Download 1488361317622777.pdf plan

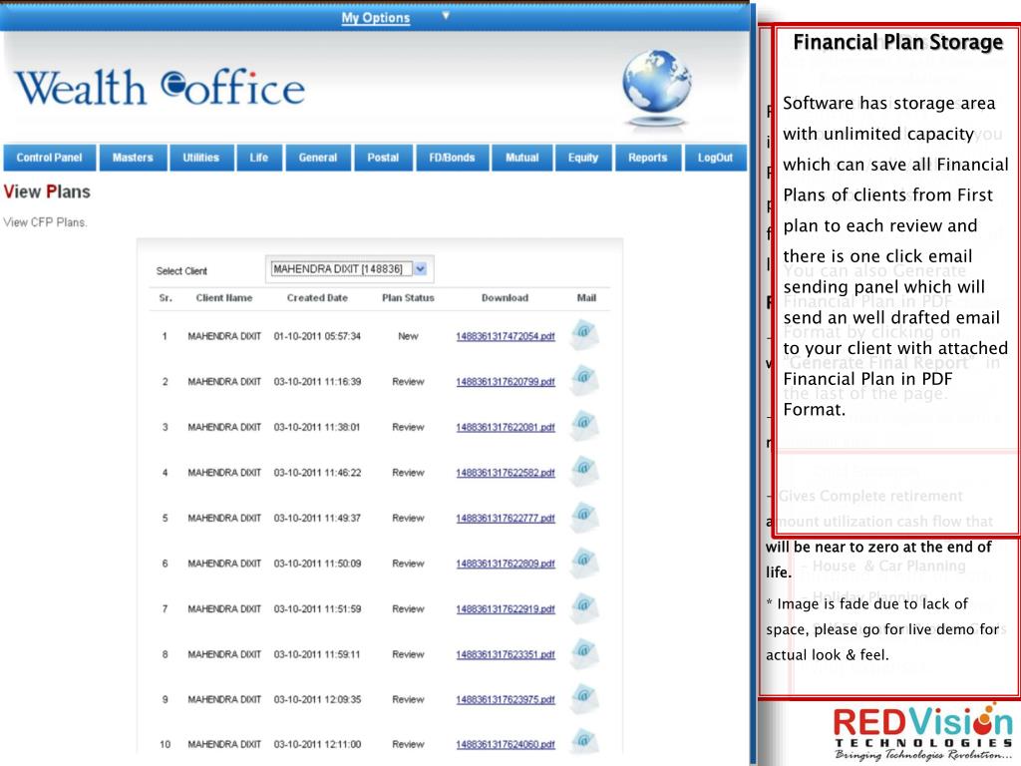506,519
